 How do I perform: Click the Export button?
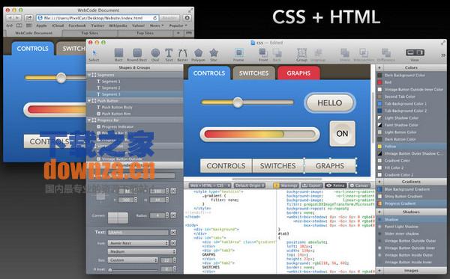pos(312,186)
